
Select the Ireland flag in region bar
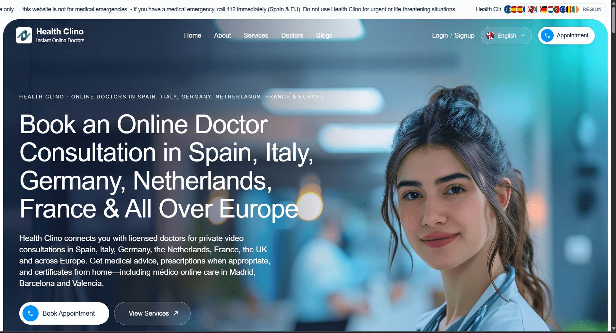[575, 9]
